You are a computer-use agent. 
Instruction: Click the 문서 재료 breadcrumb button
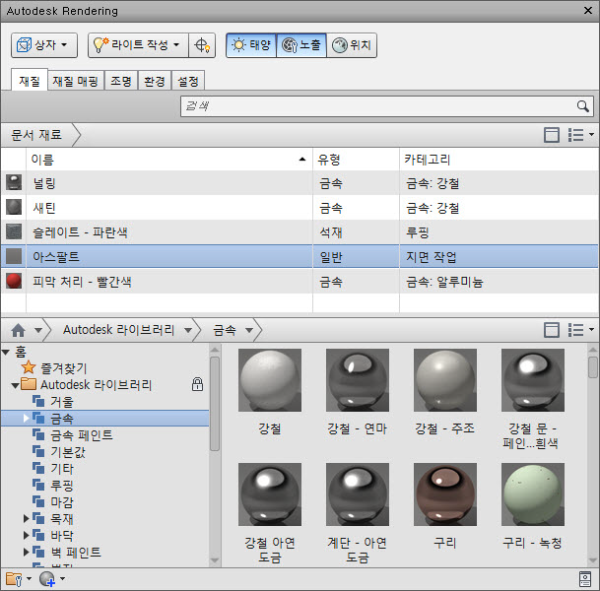tap(36, 135)
